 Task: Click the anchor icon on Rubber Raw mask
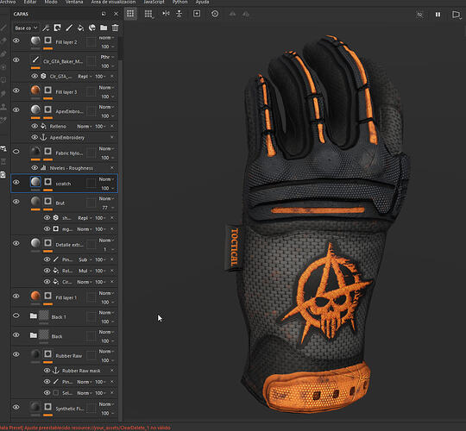click(55, 370)
